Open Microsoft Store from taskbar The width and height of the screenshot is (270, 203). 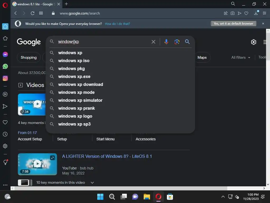coord(170,197)
